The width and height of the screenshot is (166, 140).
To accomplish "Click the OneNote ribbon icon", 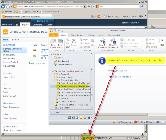I will click(147, 47).
